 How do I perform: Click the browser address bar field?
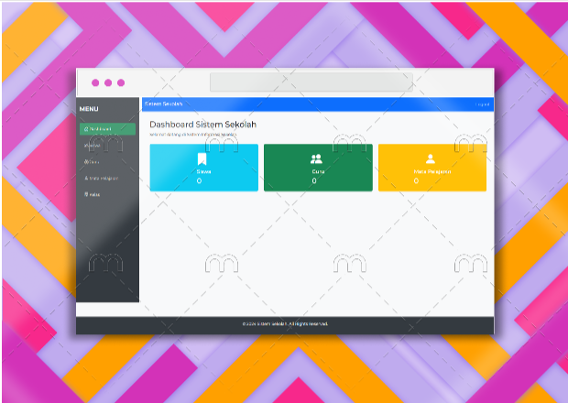(x=311, y=82)
